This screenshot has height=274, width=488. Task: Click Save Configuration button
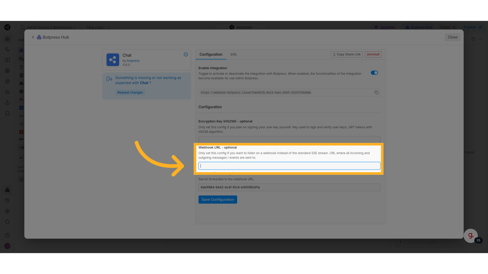click(218, 199)
